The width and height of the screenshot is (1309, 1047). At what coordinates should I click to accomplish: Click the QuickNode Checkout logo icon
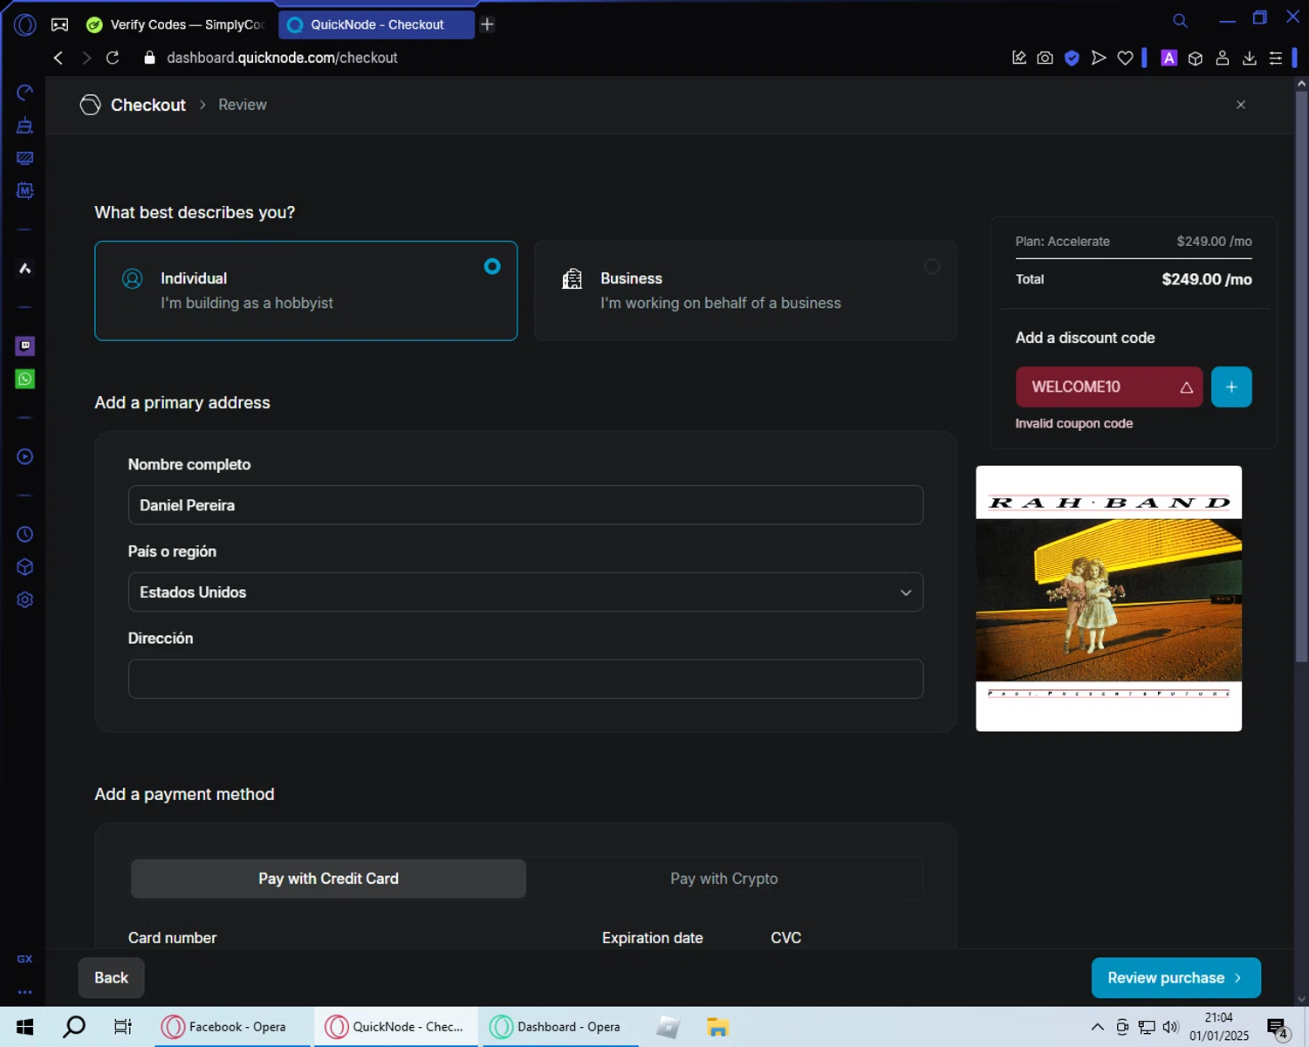click(x=90, y=105)
